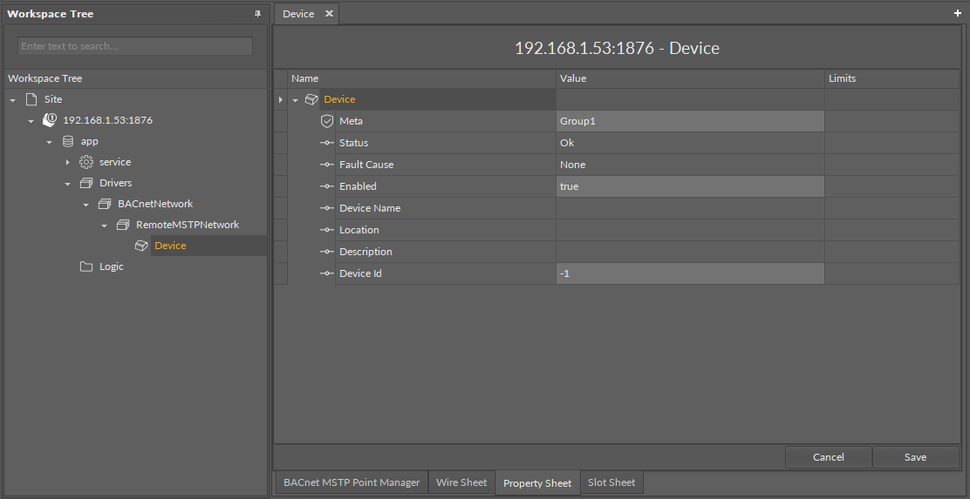
Task: Click the station clock icon for 192.168.1.53:1876
Action: click(x=50, y=120)
